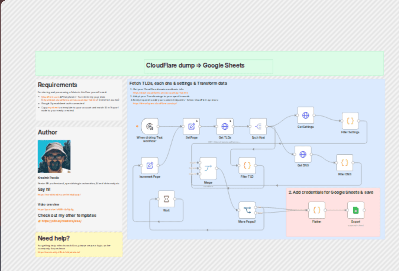Click the author profile photo
This screenshot has height=271, width=399.
(x=54, y=156)
